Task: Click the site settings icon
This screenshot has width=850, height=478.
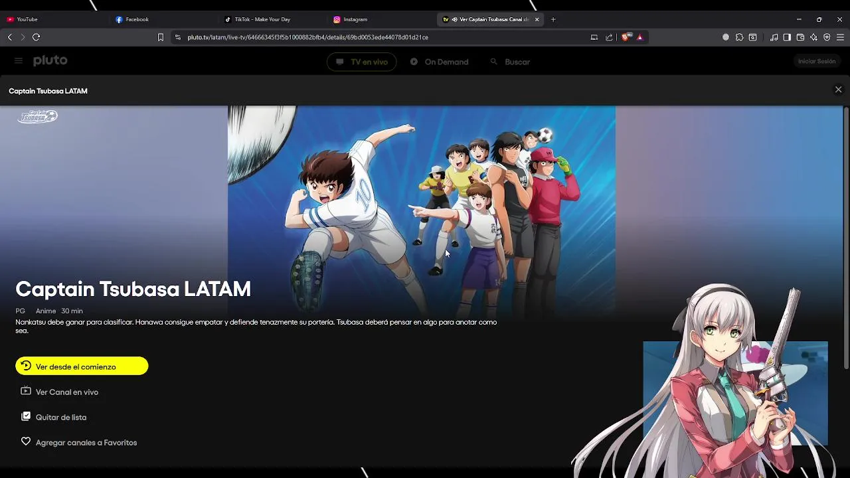Action: click(x=177, y=37)
